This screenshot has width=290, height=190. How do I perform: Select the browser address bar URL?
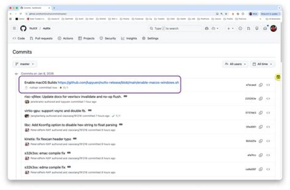point(48,14)
